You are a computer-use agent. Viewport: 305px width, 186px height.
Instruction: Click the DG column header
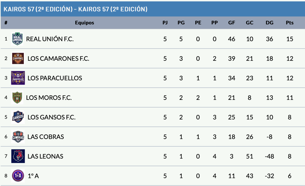pyautogui.click(x=269, y=23)
